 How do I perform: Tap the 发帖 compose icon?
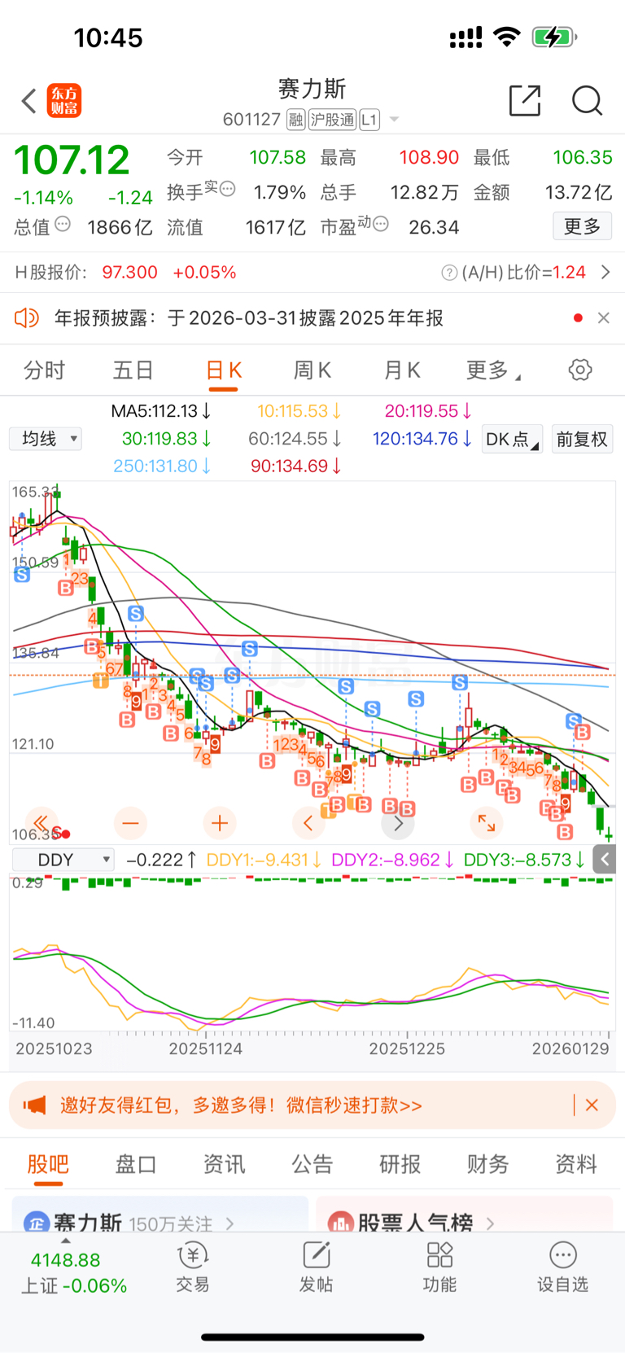coord(316,1268)
